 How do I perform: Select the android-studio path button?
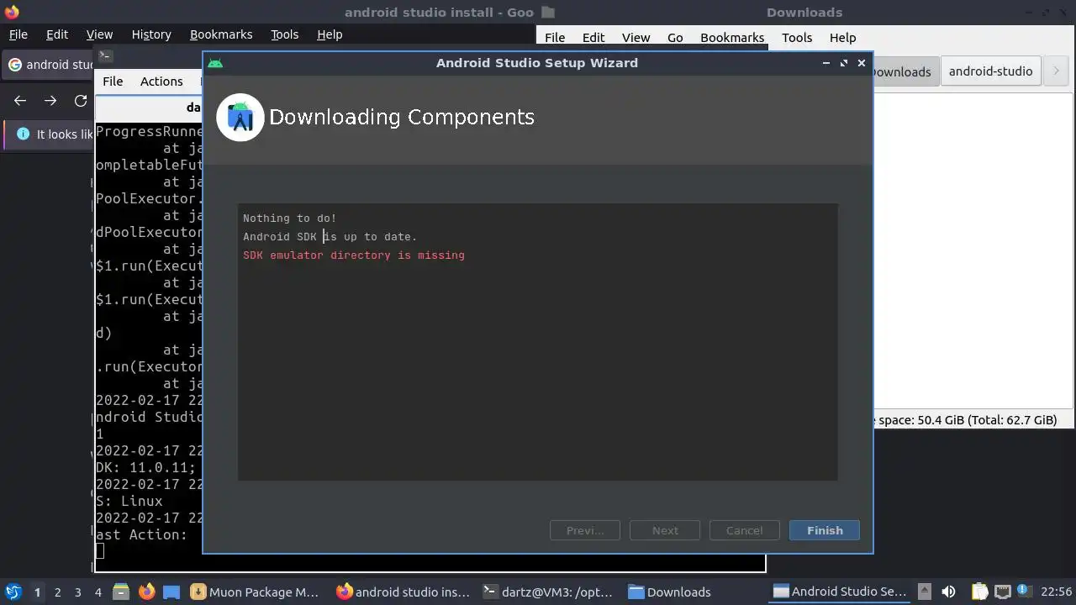click(990, 71)
